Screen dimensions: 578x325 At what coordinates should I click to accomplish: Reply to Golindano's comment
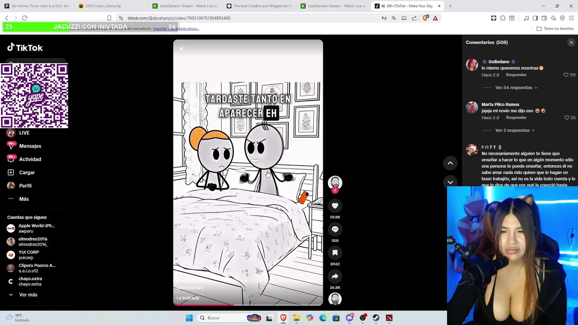(x=516, y=75)
